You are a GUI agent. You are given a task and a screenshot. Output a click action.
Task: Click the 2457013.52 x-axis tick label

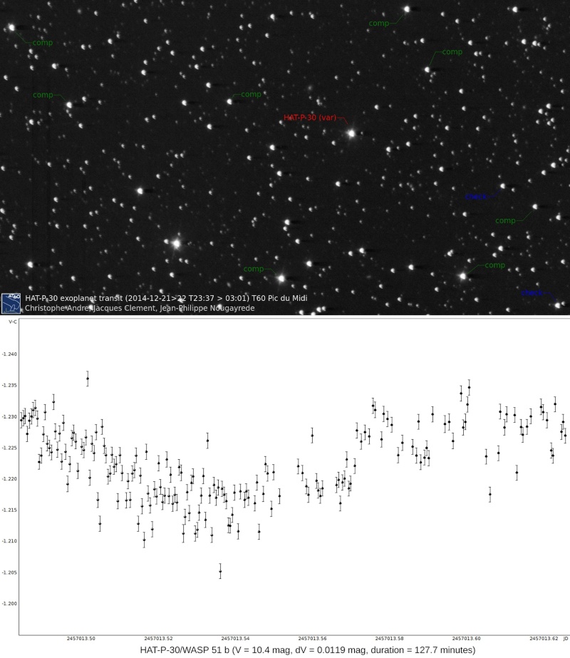tap(158, 639)
